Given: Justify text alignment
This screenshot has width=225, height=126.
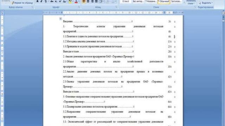Looking at the screenshot, I should 96,1.
